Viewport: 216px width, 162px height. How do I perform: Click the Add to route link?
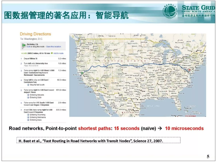tap(58, 53)
